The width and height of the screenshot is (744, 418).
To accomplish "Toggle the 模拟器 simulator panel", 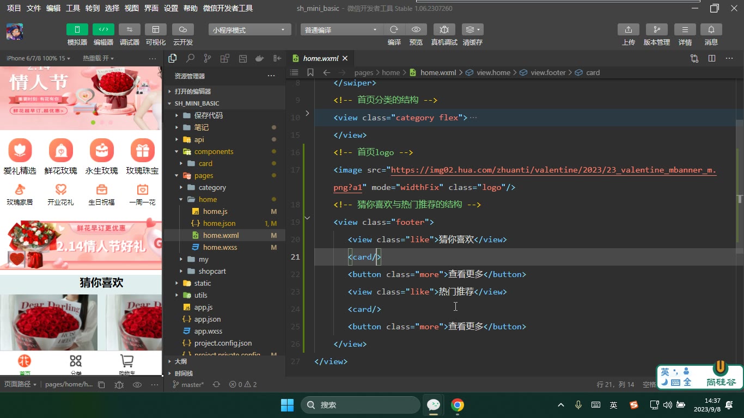I will [77, 29].
